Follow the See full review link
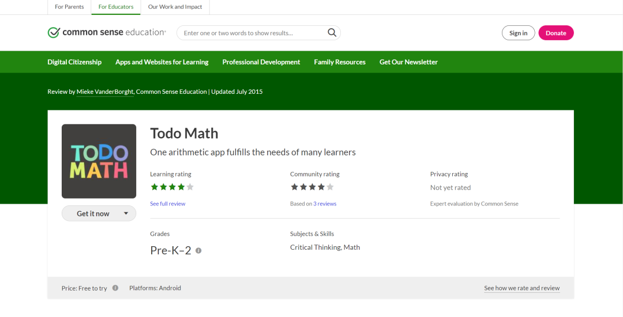The height and width of the screenshot is (317, 623). click(168, 204)
